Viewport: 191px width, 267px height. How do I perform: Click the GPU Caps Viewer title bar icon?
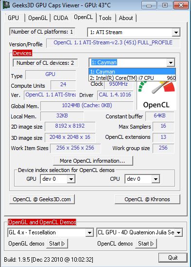coord(6,5)
